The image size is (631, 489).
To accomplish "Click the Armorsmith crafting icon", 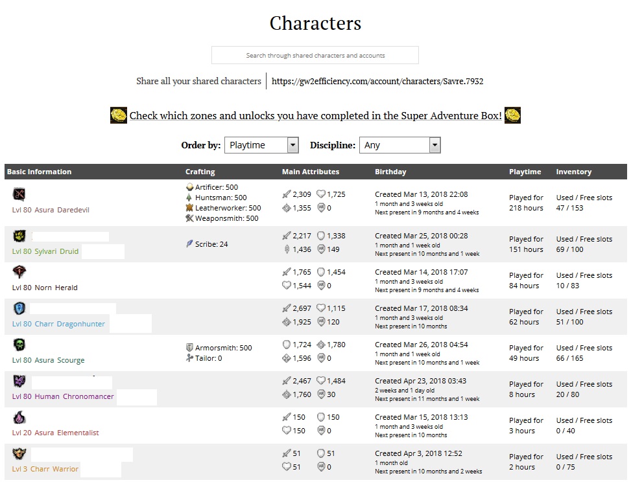I will point(189,348).
